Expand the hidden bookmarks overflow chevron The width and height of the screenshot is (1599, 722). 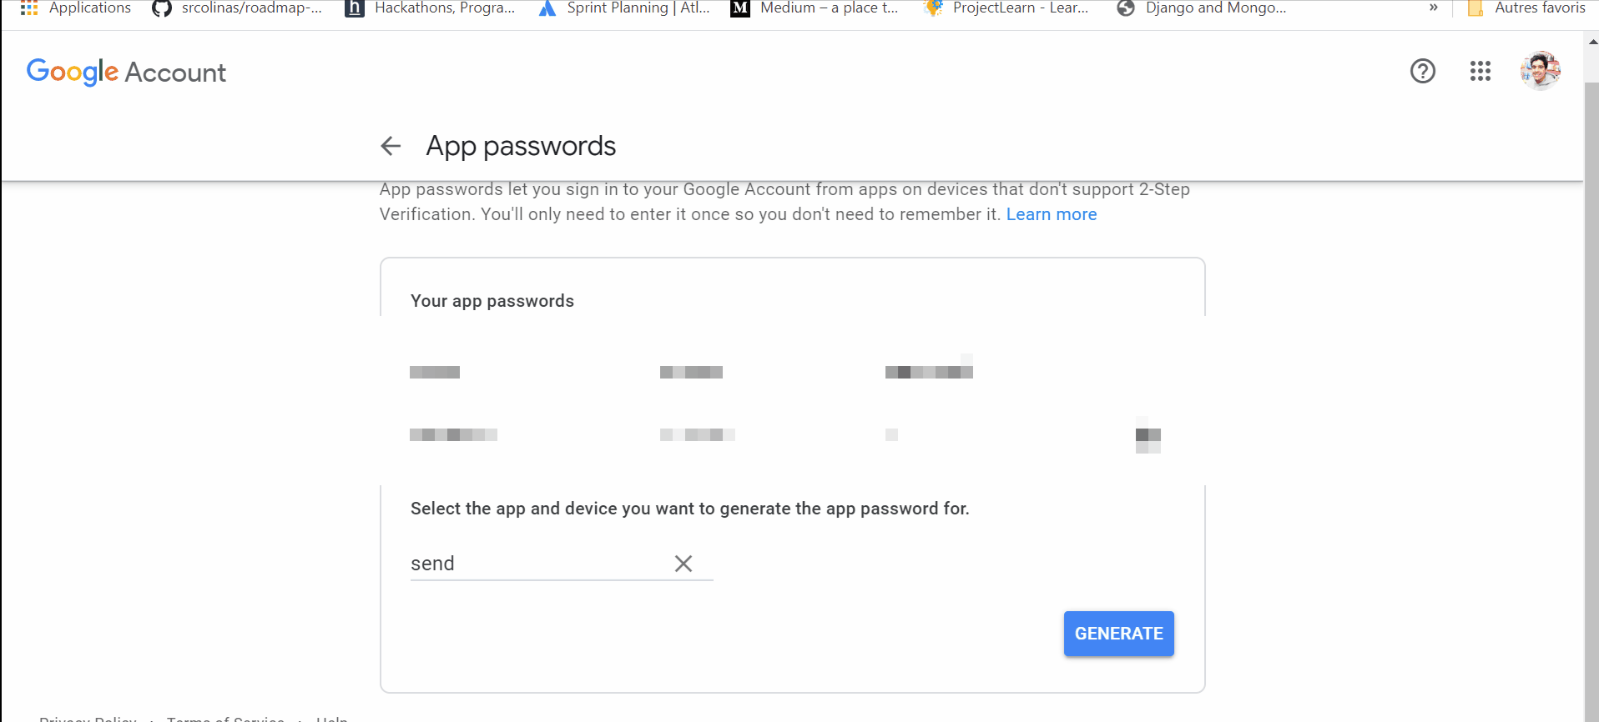click(x=1434, y=8)
